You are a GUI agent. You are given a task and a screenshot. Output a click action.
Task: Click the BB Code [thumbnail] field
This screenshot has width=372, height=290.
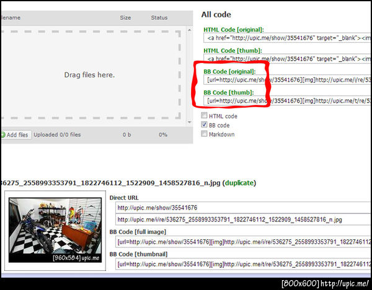tap(244, 264)
